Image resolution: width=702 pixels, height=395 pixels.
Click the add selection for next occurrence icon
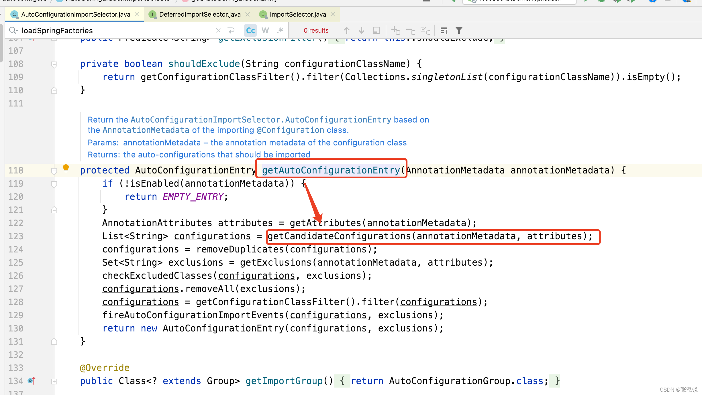(x=395, y=30)
